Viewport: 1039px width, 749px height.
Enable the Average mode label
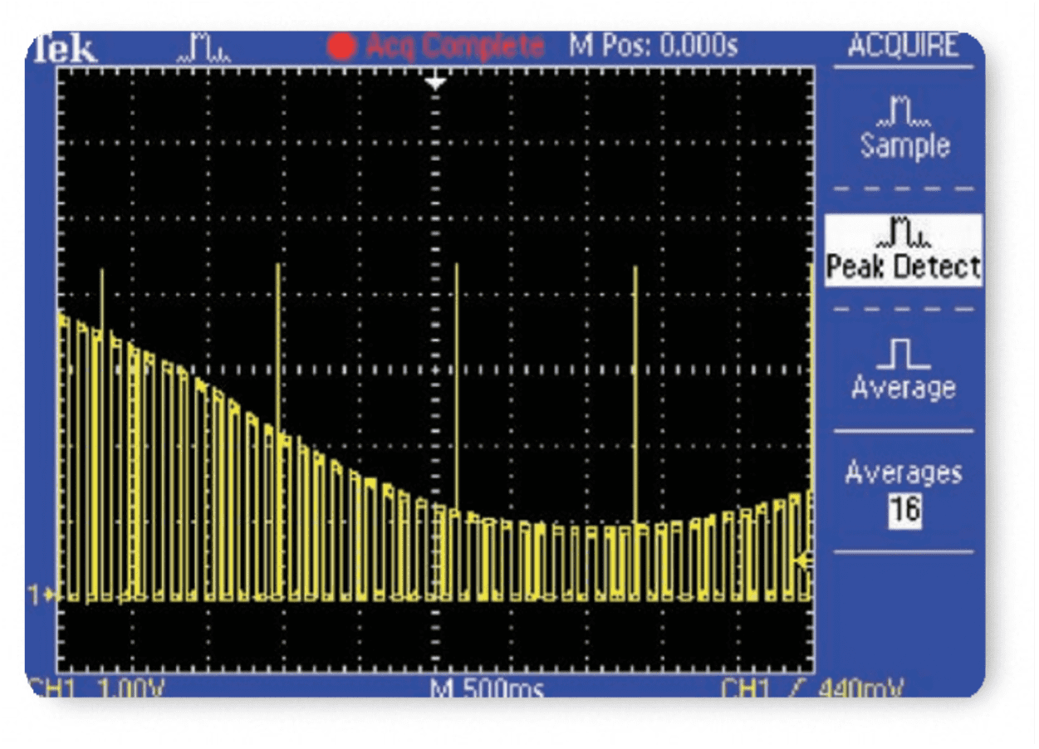click(904, 388)
